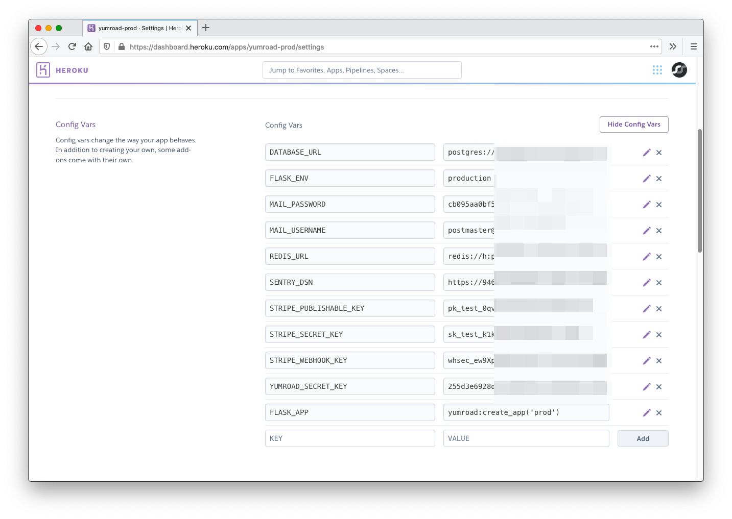The image size is (732, 519).
Task: Show tracking protection shield info
Action: pyautogui.click(x=107, y=46)
